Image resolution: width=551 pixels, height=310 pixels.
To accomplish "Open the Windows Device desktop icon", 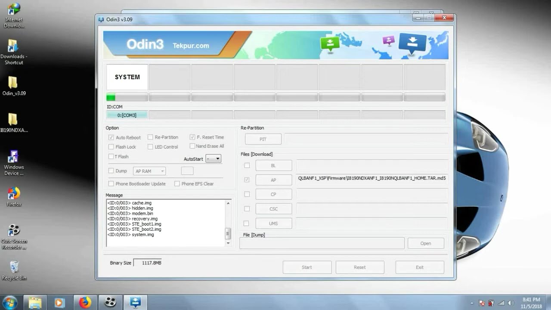I will (14, 163).
